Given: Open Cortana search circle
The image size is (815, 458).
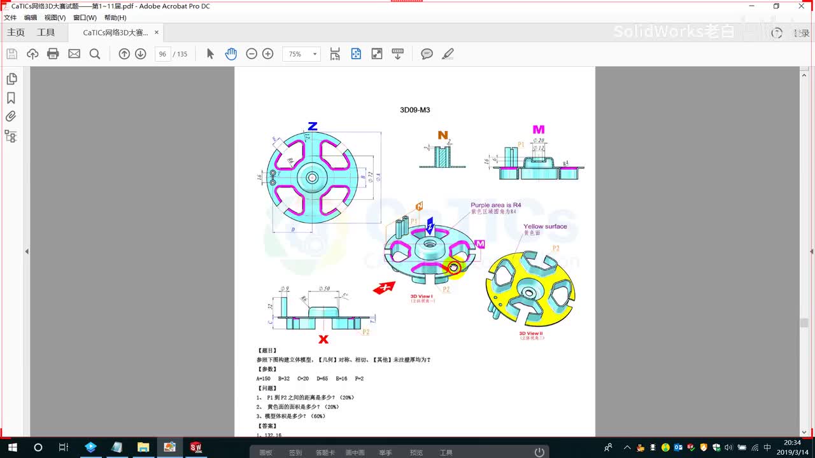Looking at the screenshot, I should pyautogui.click(x=38, y=447).
